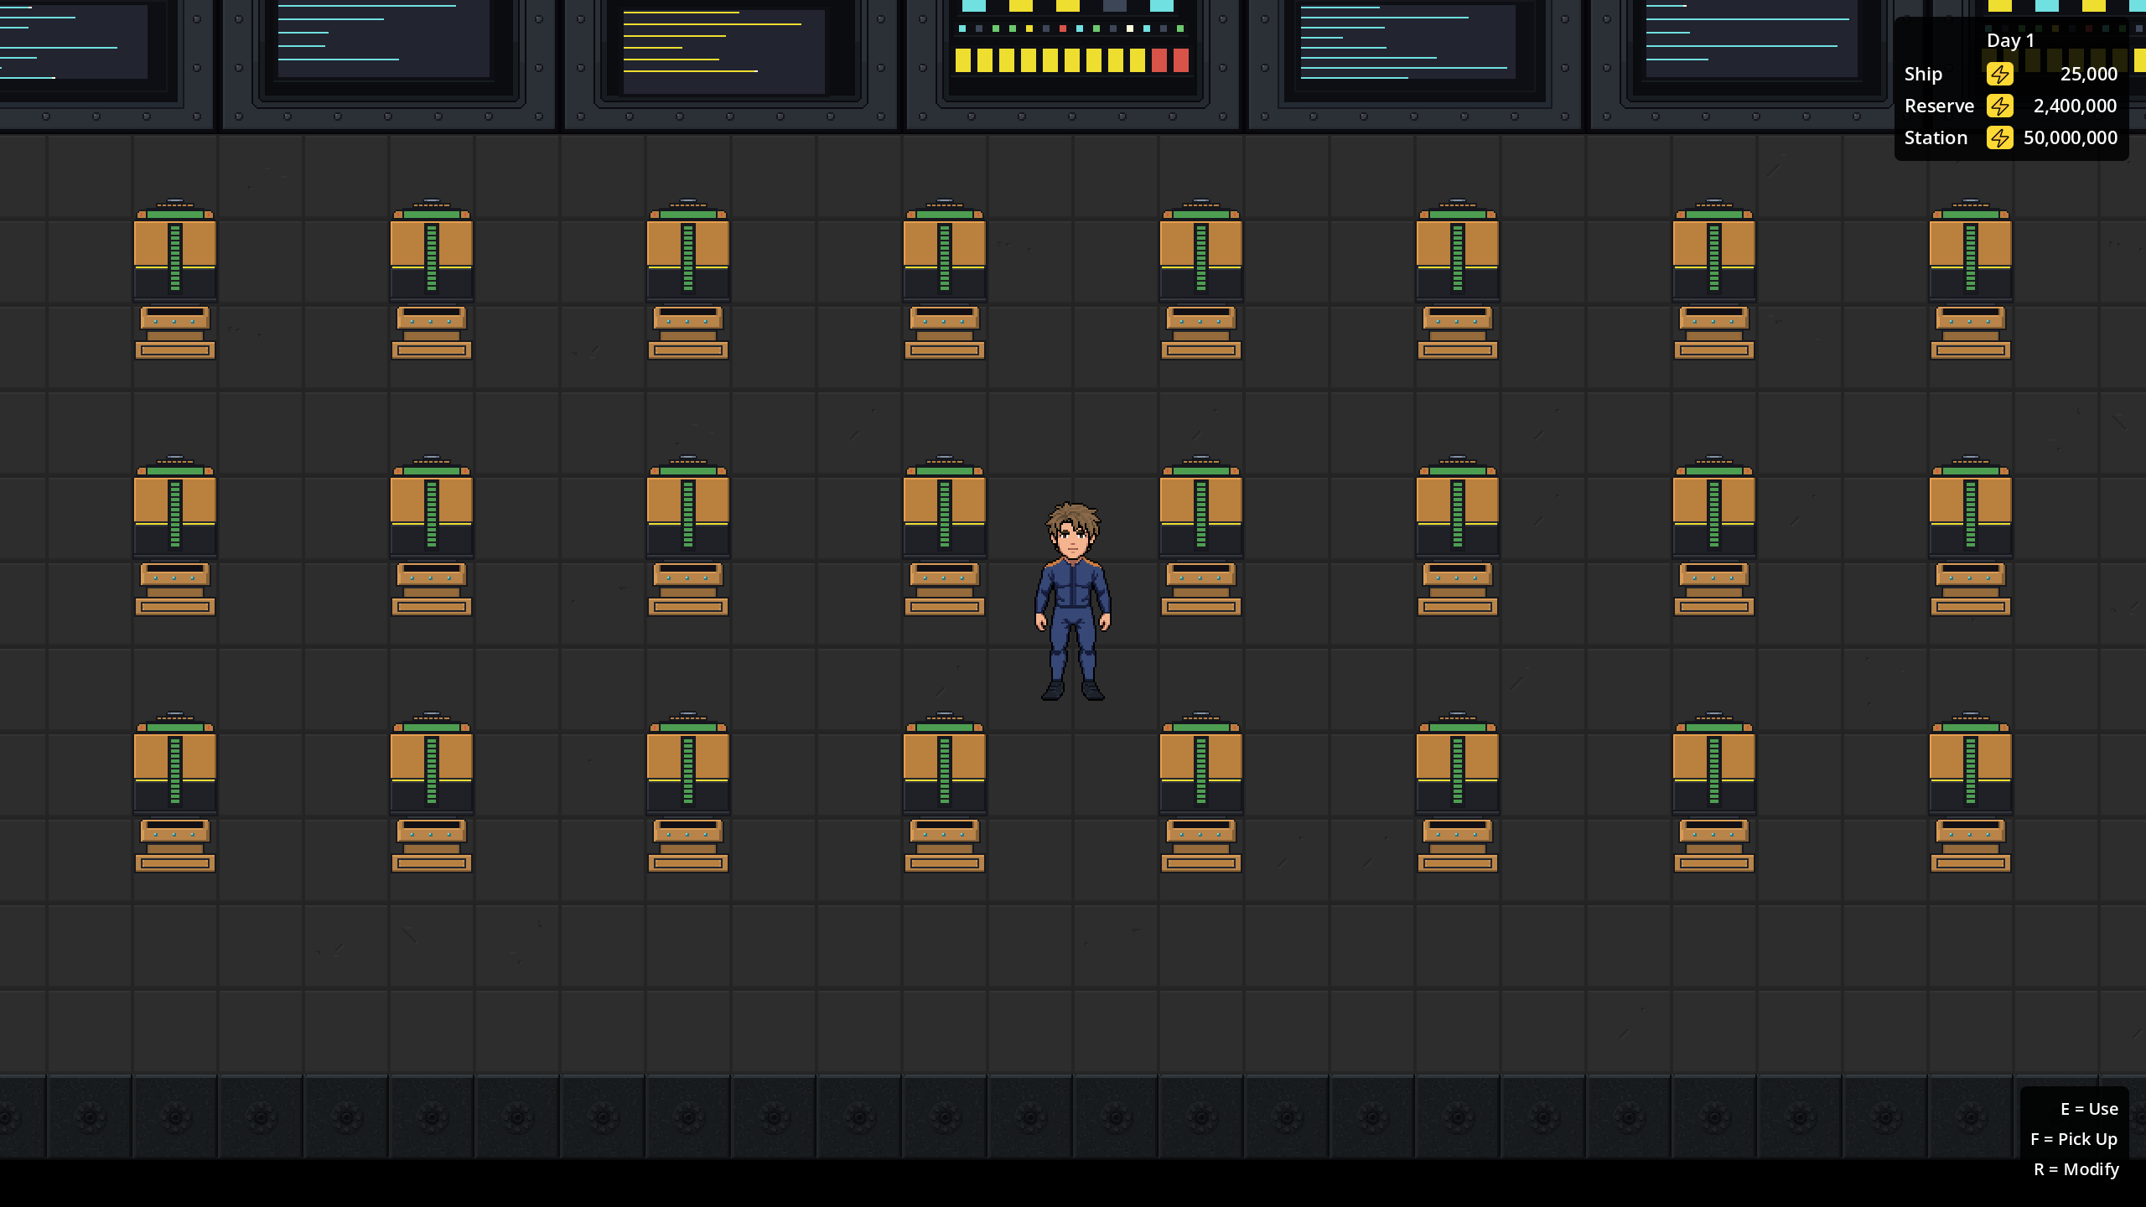This screenshot has width=2146, height=1207.
Task: Click the generator left of the character
Action: pyautogui.click(x=944, y=536)
